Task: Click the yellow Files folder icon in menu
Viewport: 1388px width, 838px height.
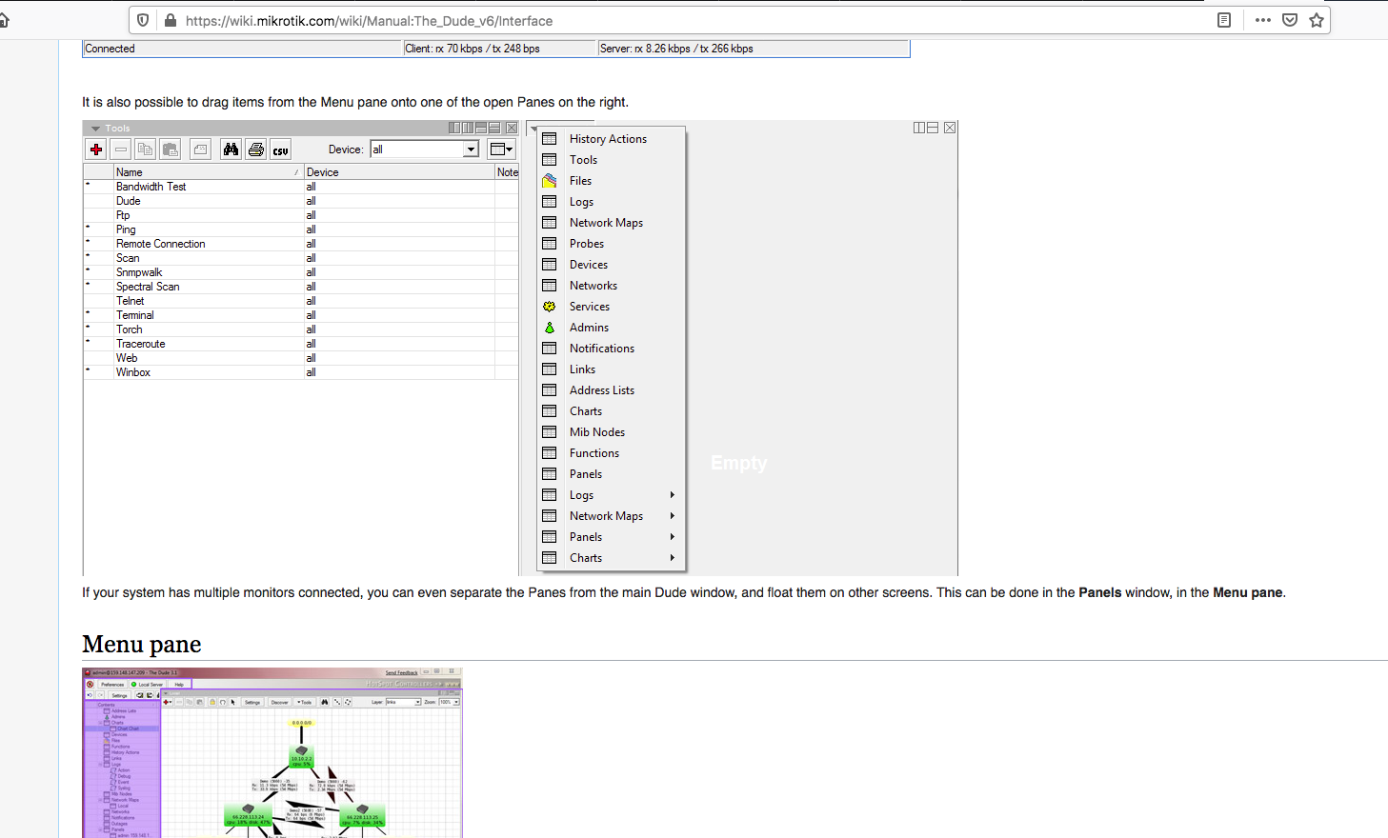Action: (x=550, y=181)
